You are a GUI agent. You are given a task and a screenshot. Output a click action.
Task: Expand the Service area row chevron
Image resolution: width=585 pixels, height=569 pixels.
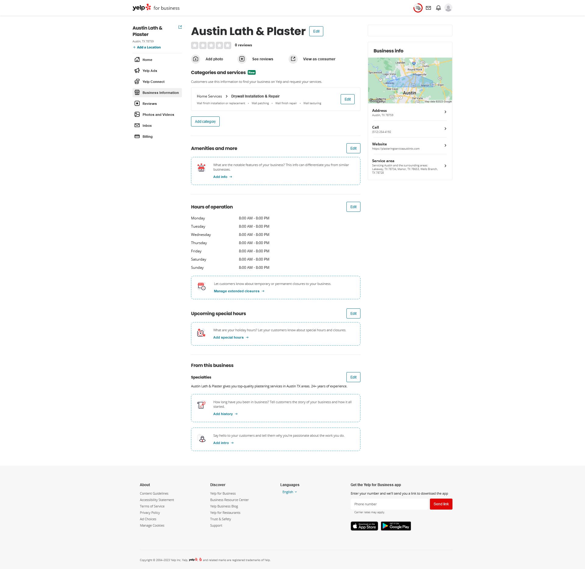(445, 166)
